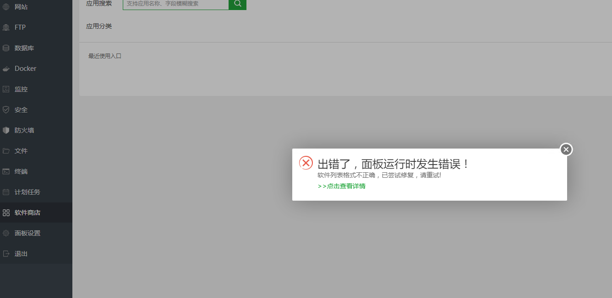Open the 数据库 database section
This screenshot has height=298, width=612.
coord(24,48)
